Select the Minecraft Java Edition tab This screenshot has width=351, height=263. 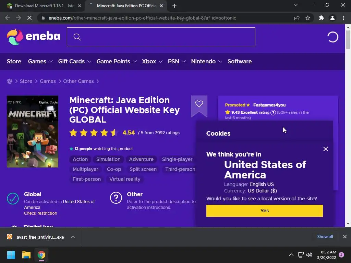point(126,6)
